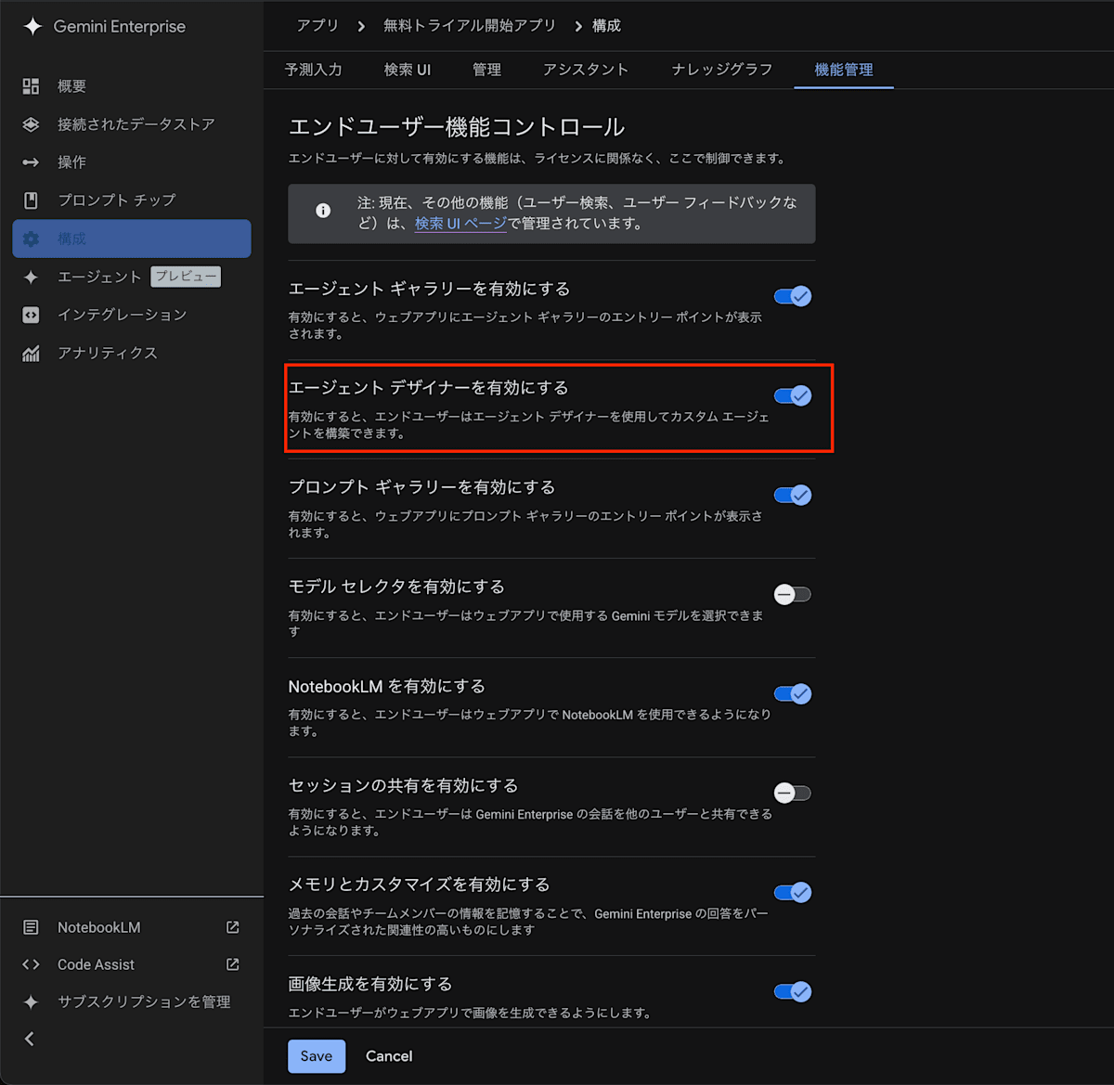Viewport: 1114px width, 1085px height.
Task: Click the external link icon beside NotebookLM
Action: (x=233, y=927)
